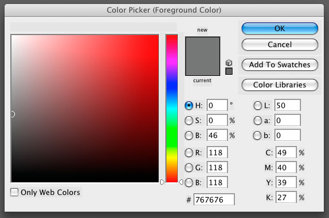Viewport: 329px width, 218px height.
Task: Click the G value field showing 118
Action: (217, 167)
